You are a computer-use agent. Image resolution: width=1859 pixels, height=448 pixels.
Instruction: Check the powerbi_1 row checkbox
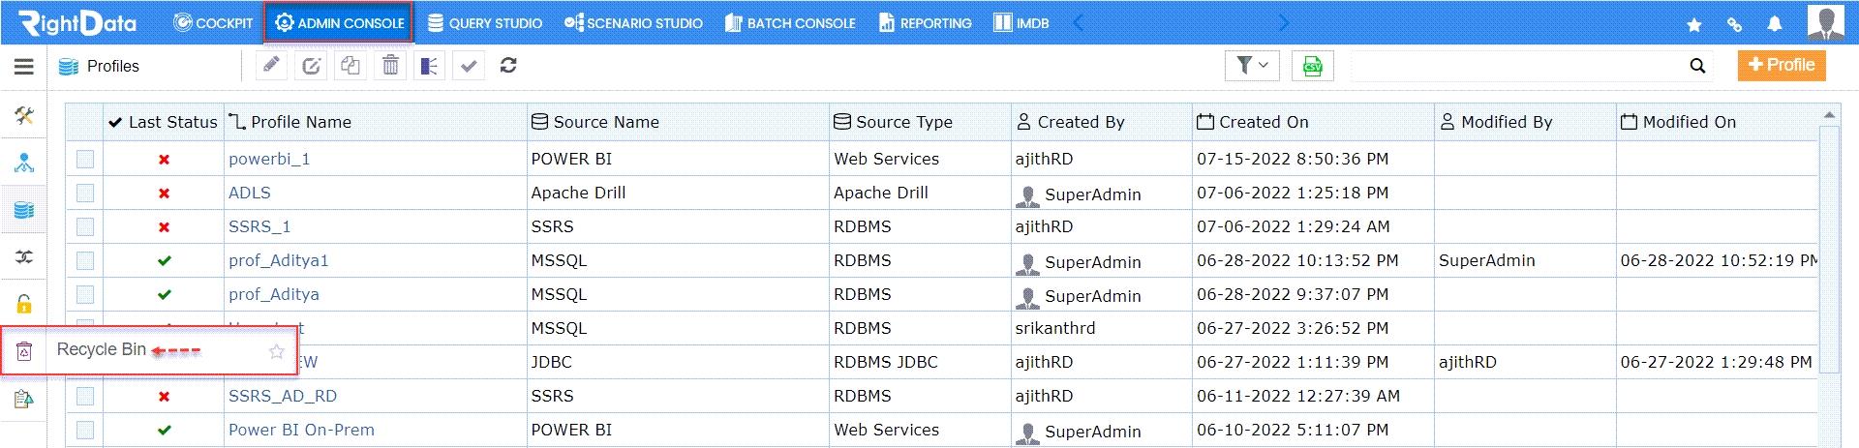click(85, 159)
